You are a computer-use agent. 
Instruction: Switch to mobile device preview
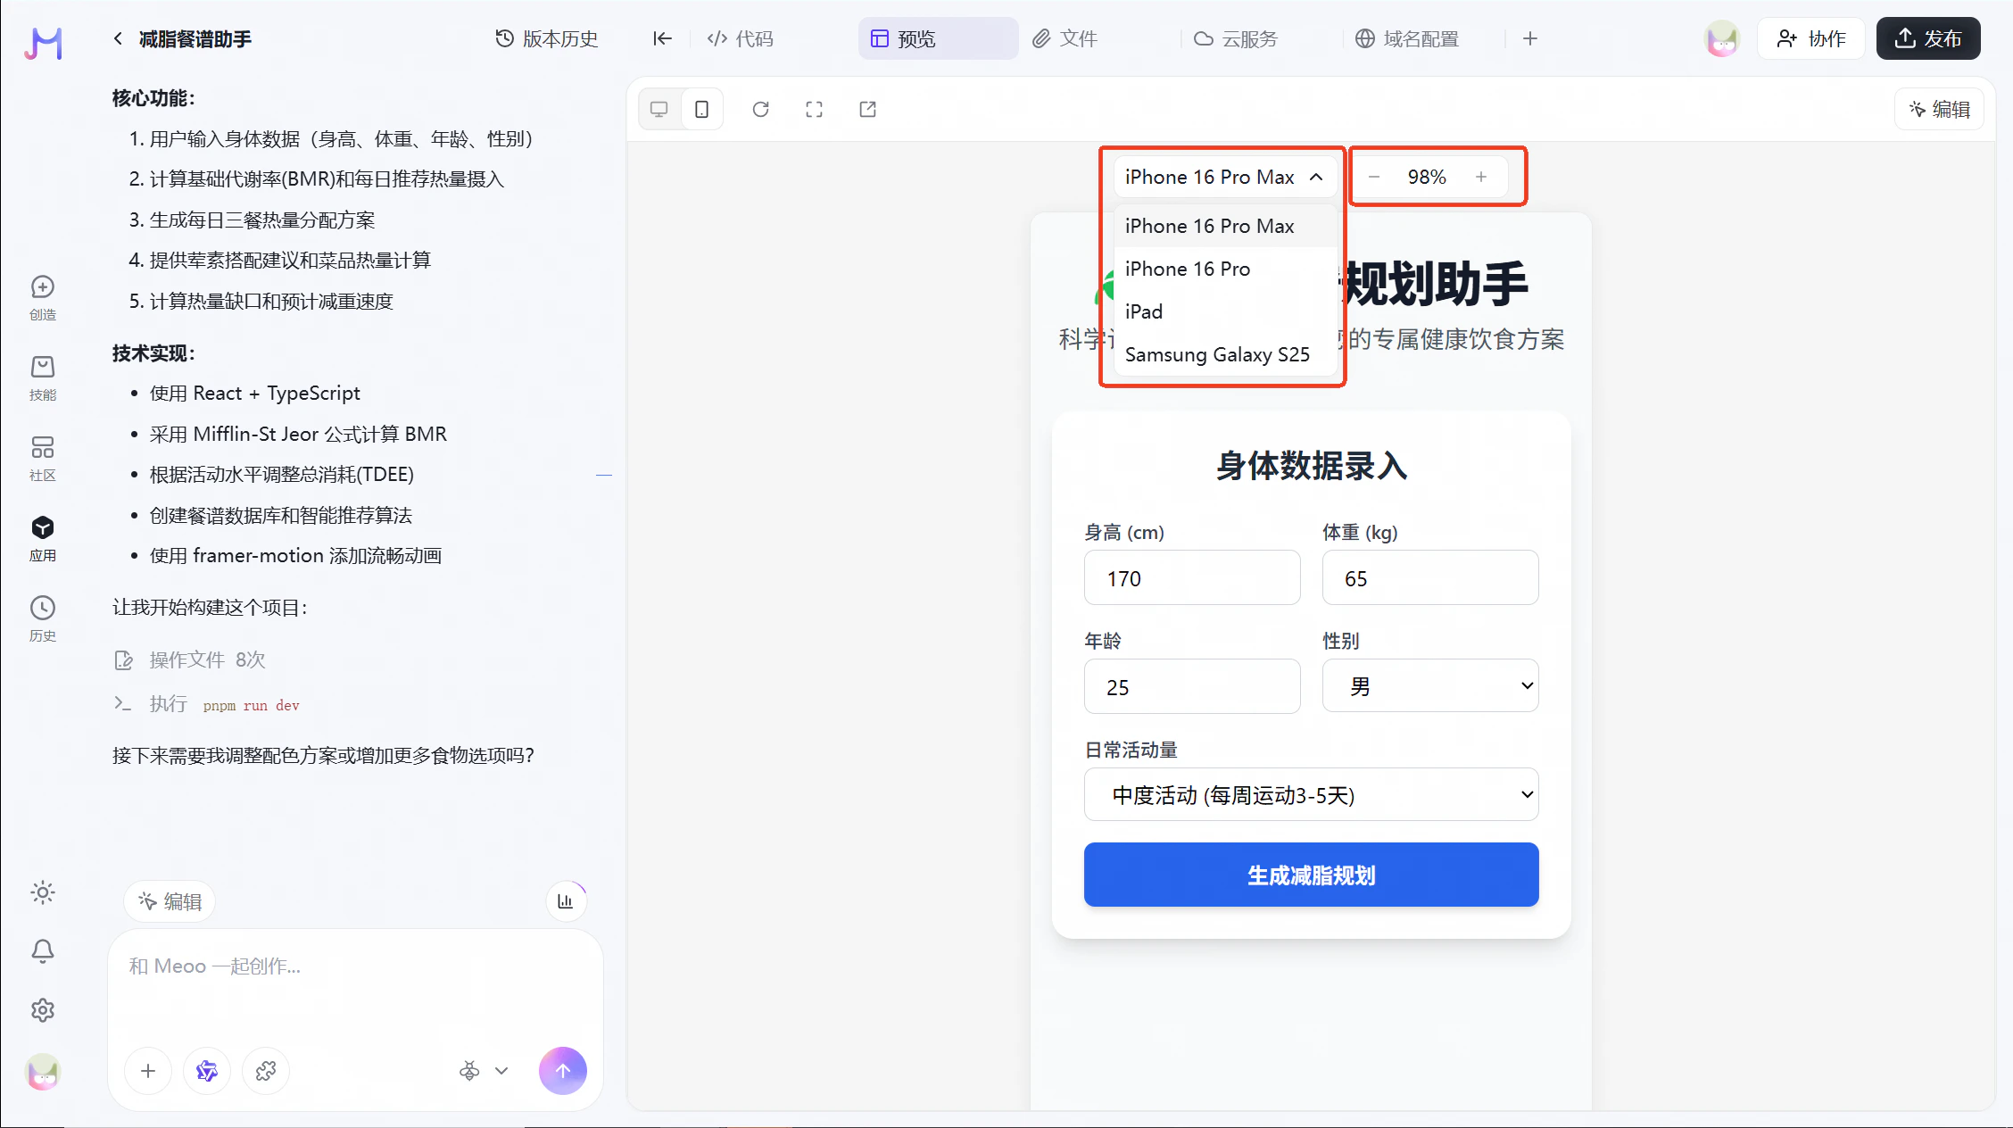702,109
